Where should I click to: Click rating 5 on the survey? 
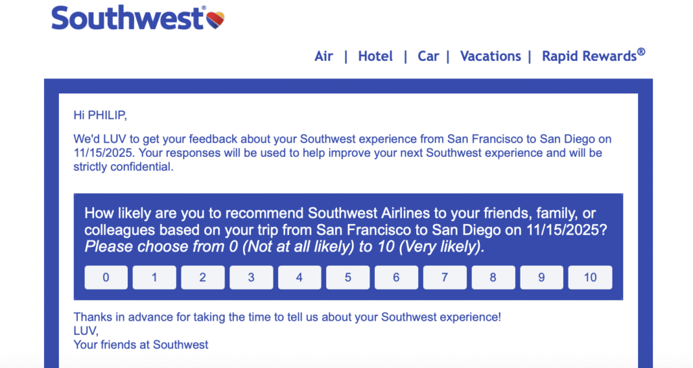coord(348,277)
